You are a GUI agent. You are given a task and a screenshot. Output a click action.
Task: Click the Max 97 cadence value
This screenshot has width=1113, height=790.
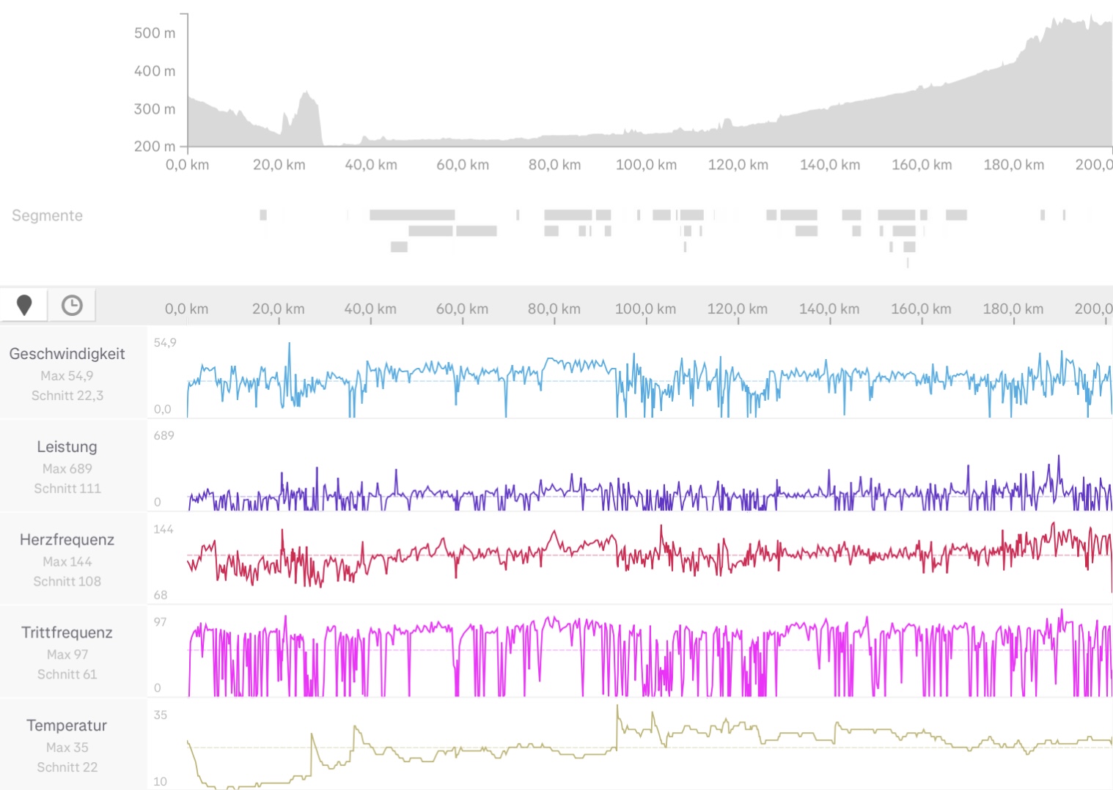(67, 655)
